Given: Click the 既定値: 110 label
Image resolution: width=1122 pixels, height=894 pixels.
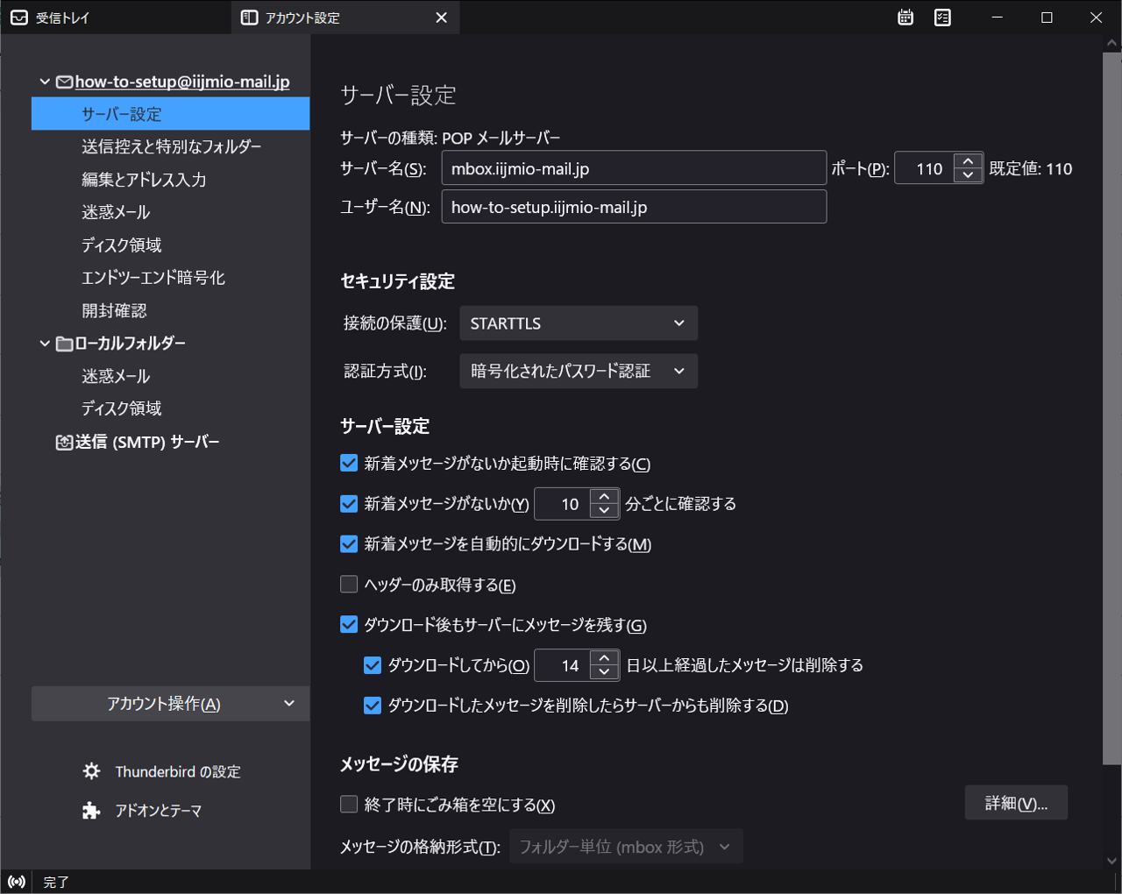Looking at the screenshot, I should (x=1031, y=168).
